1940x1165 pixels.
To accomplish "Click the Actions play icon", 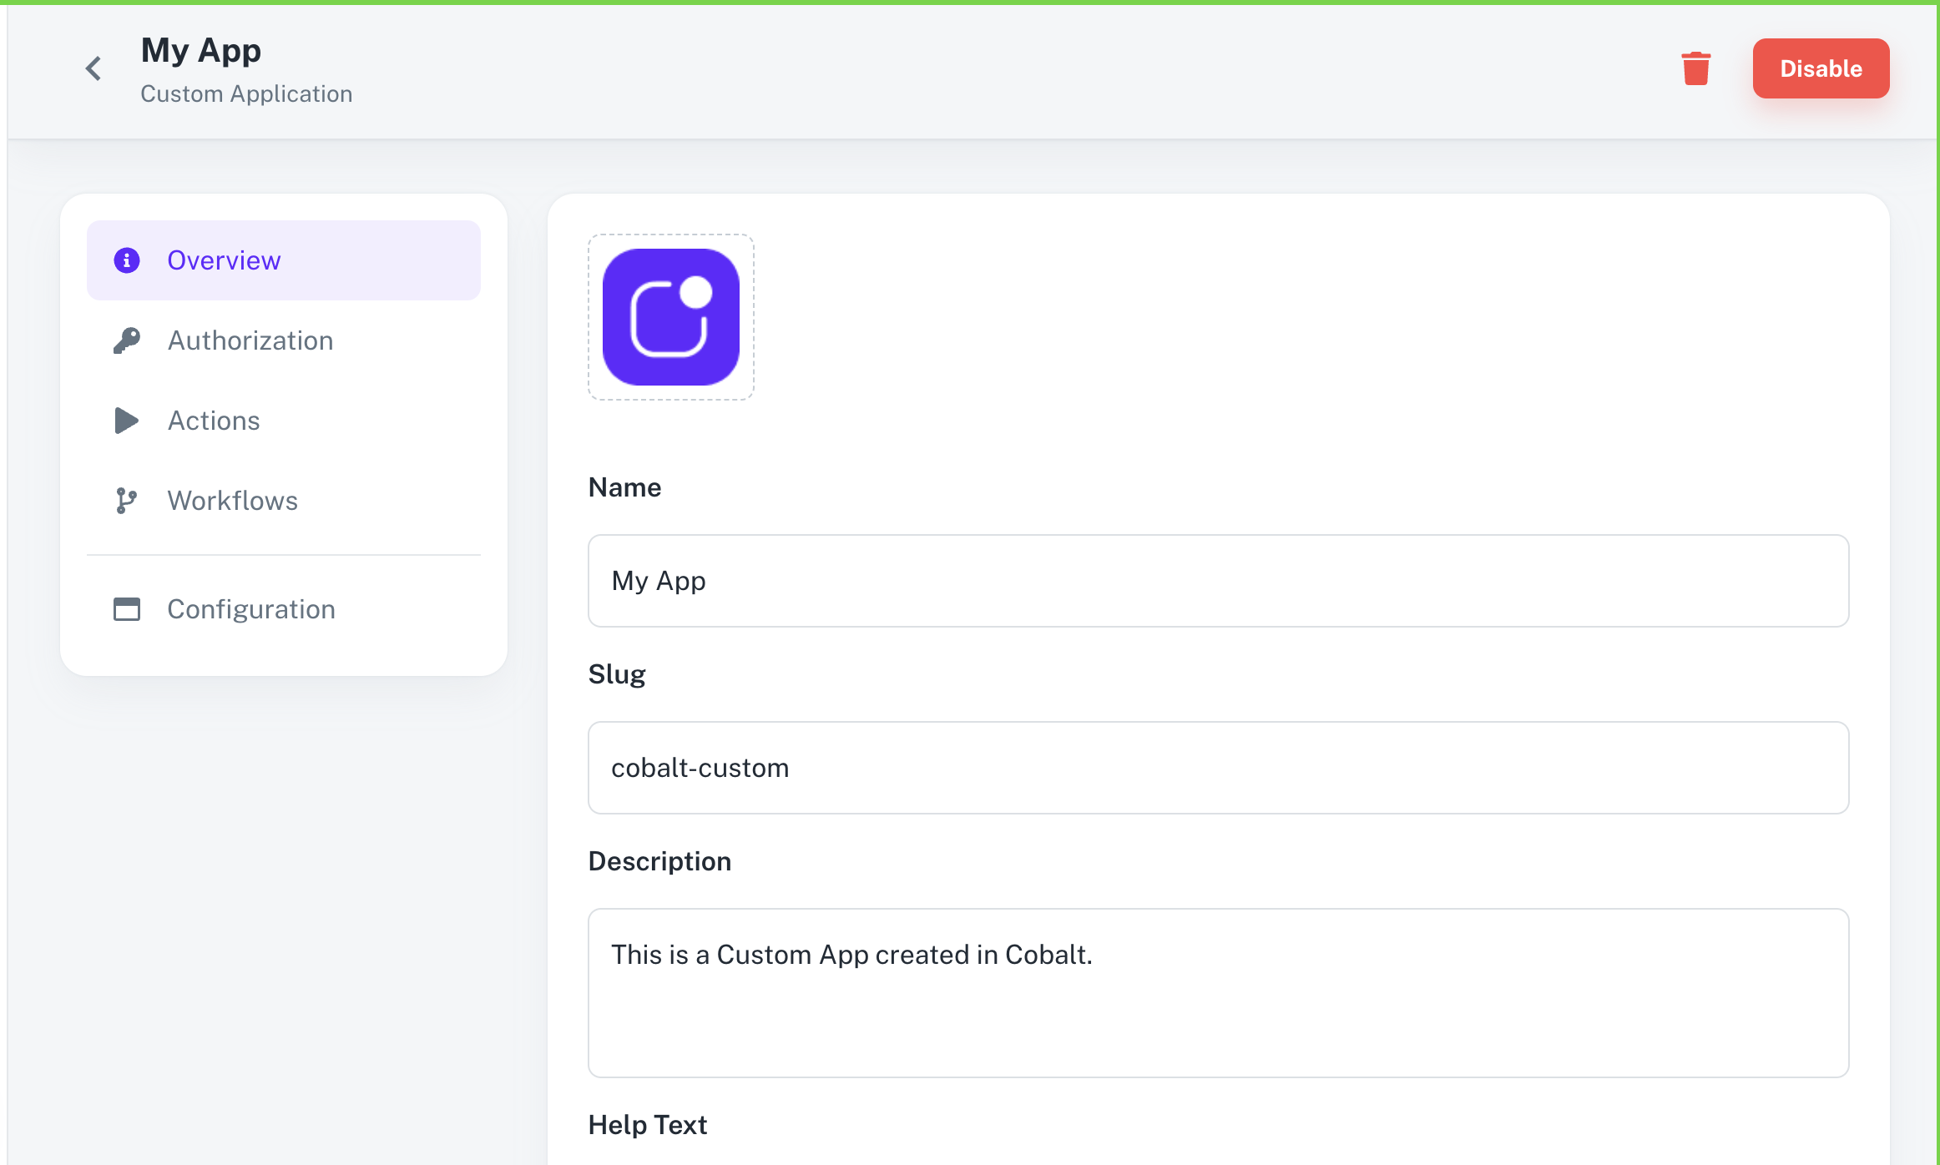I will coord(126,420).
